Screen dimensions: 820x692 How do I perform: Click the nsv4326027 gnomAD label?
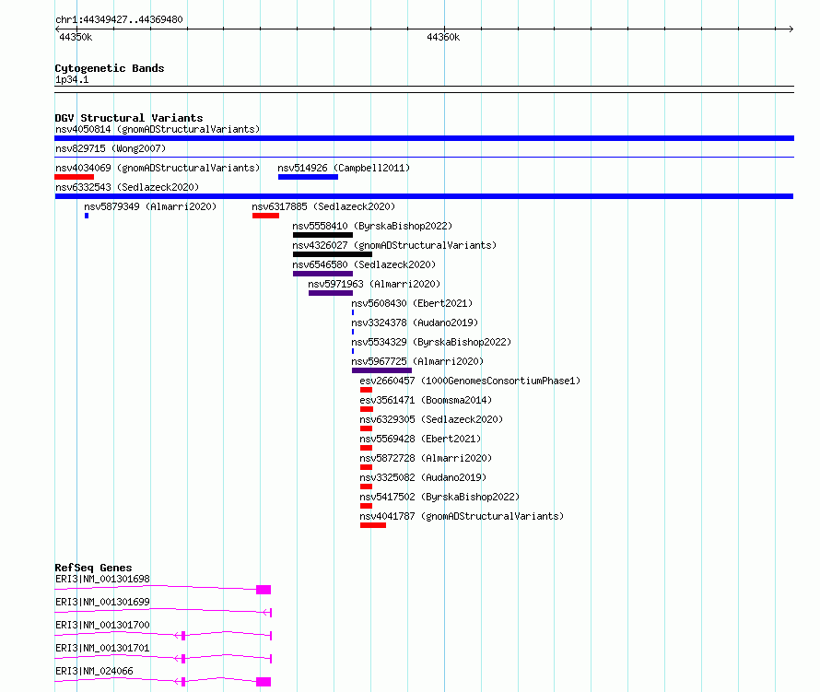click(x=394, y=245)
